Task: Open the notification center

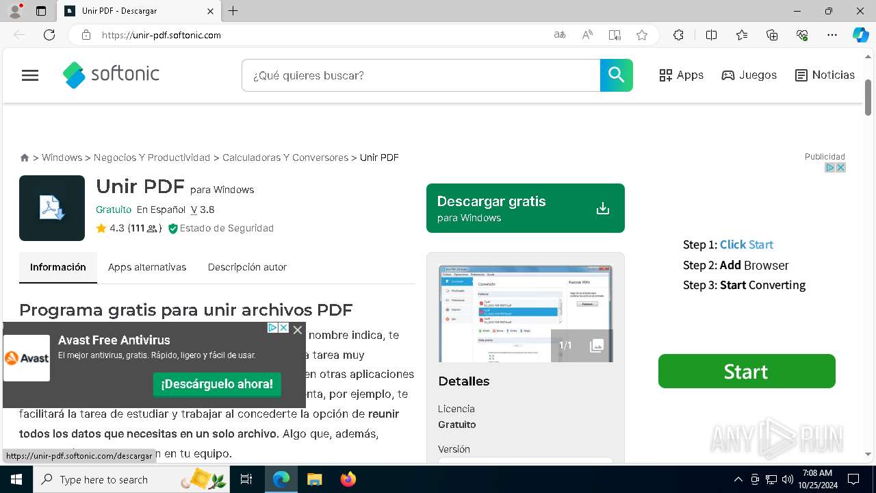Action: [853, 479]
